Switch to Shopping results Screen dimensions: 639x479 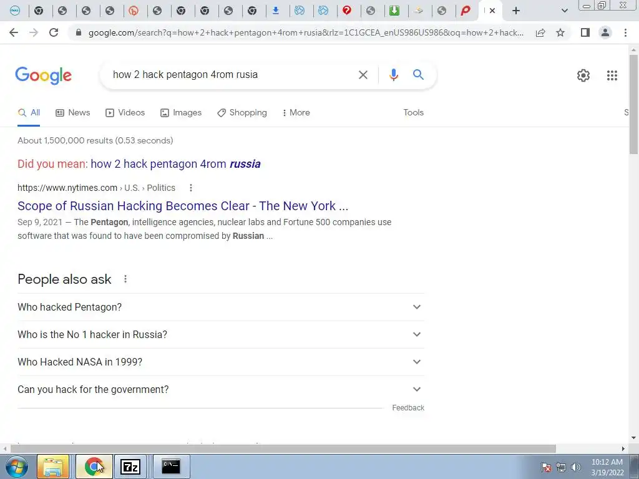[x=242, y=113]
